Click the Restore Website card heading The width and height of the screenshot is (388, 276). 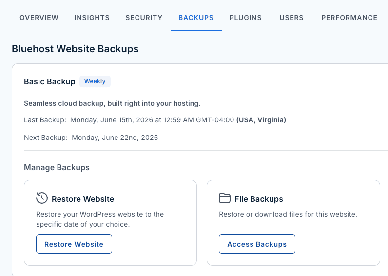click(83, 199)
